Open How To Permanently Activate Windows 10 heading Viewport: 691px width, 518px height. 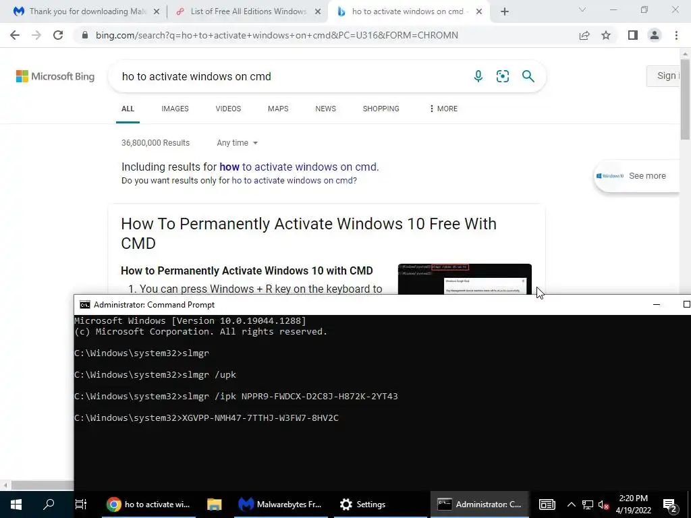tap(308, 233)
